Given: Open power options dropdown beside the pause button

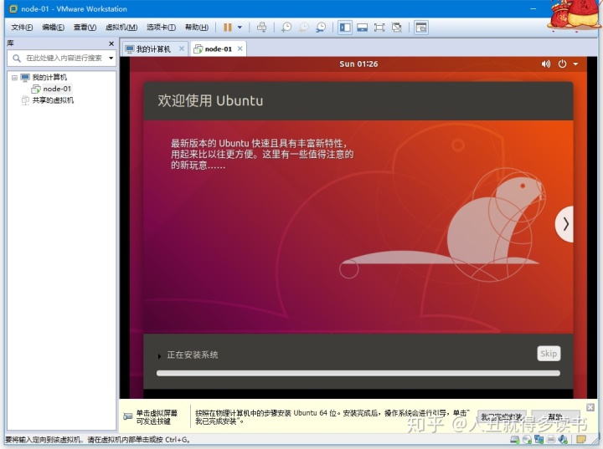Looking at the screenshot, I should click(x=240, y=28).
